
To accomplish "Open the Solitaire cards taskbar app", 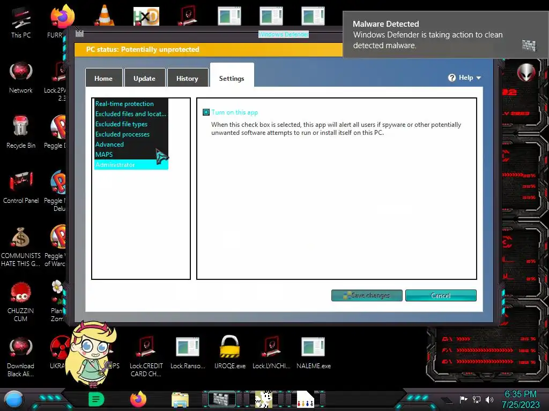I will 305,399.
